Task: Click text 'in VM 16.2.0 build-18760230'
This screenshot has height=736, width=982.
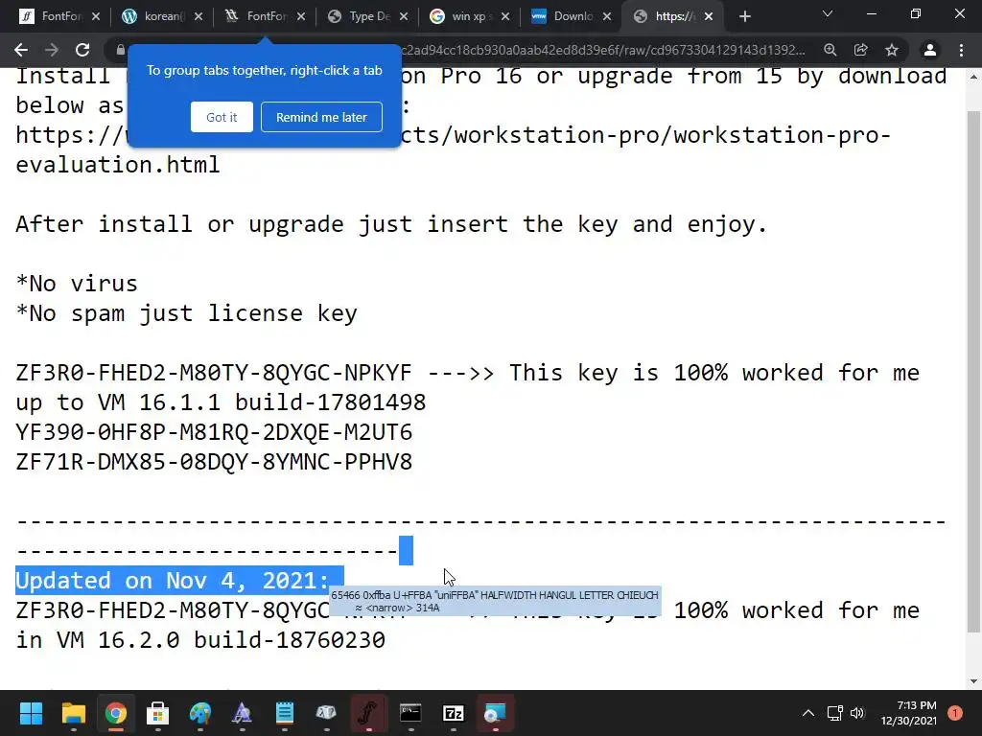Action: coord(200,640)
